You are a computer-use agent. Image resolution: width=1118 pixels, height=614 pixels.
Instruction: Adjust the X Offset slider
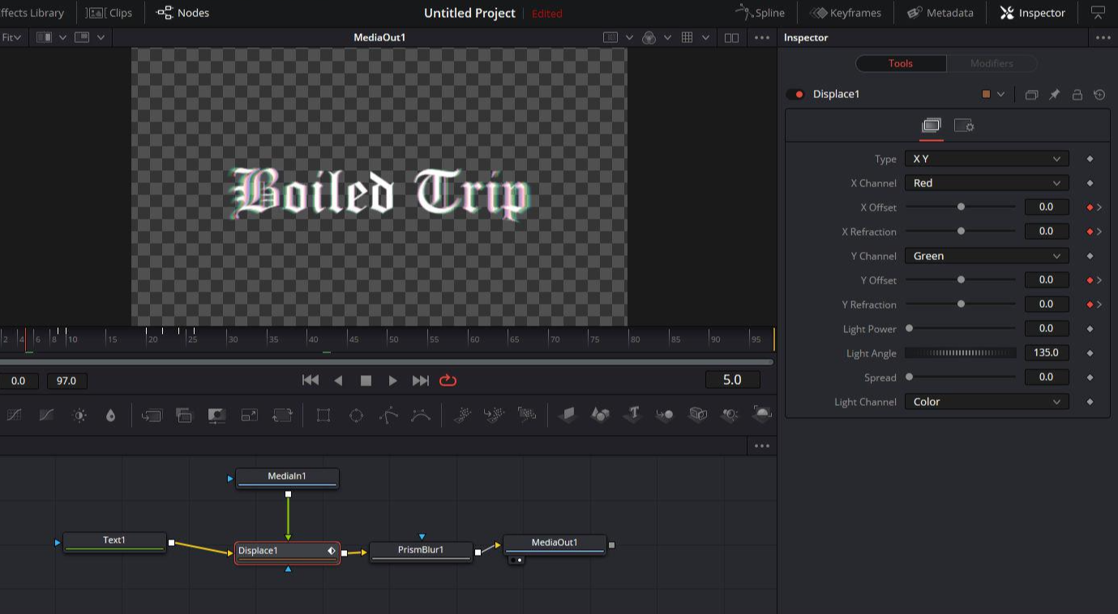[960, 207]
